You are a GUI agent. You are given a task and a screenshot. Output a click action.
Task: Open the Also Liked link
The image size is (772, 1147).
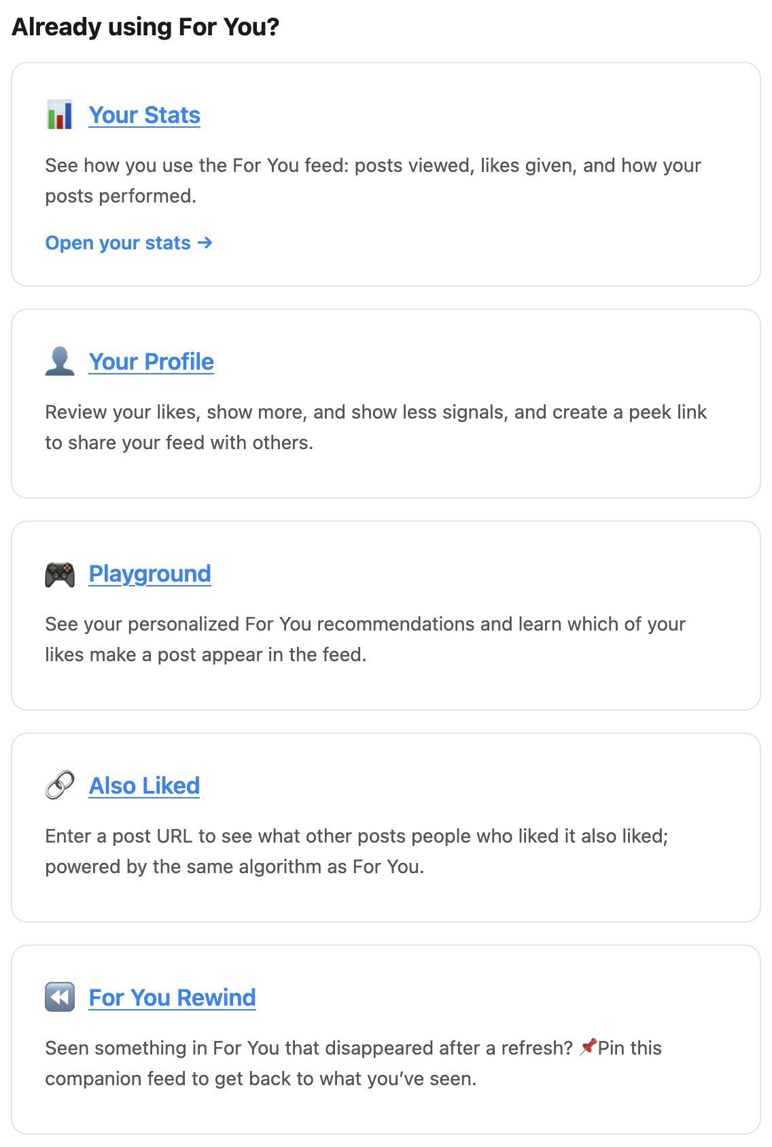point(145,786)
